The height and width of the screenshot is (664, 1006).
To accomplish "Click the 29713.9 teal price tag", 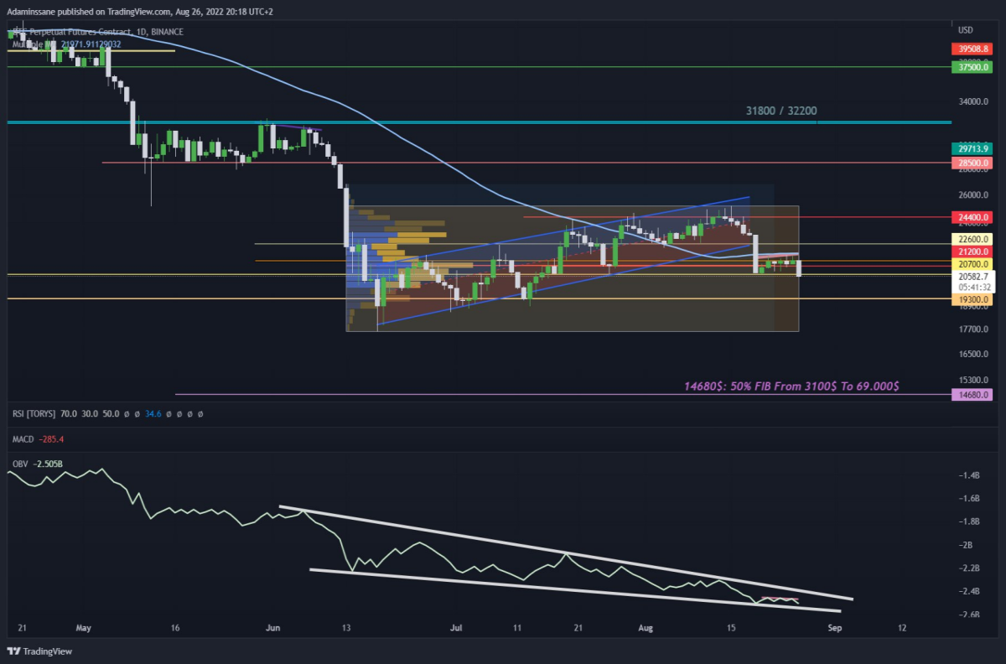I will [x=972, y=148].
